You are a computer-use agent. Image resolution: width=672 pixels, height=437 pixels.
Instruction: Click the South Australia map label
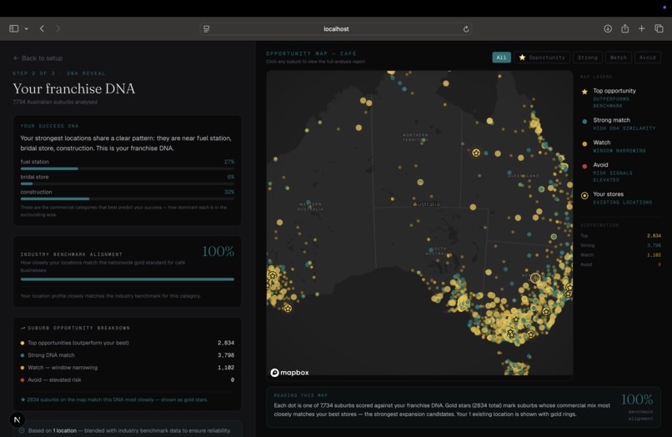point(439,251)
